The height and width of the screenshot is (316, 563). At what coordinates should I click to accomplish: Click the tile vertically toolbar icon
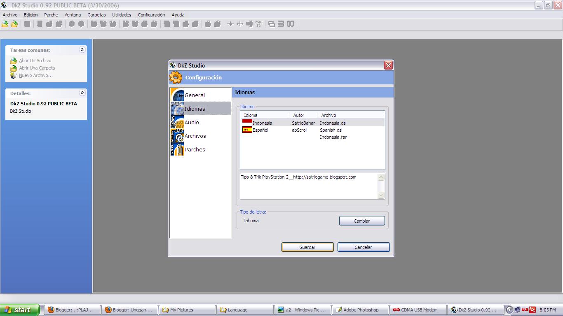pyautogui.click(x=291, y=24)
